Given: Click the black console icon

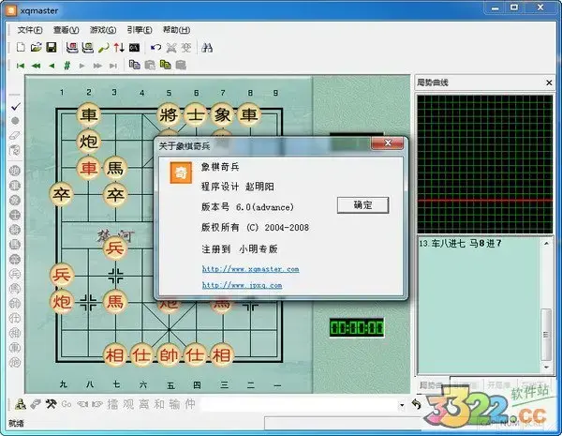Looking at the screenshot, I should pyautogui.click(x=134, y=48).
